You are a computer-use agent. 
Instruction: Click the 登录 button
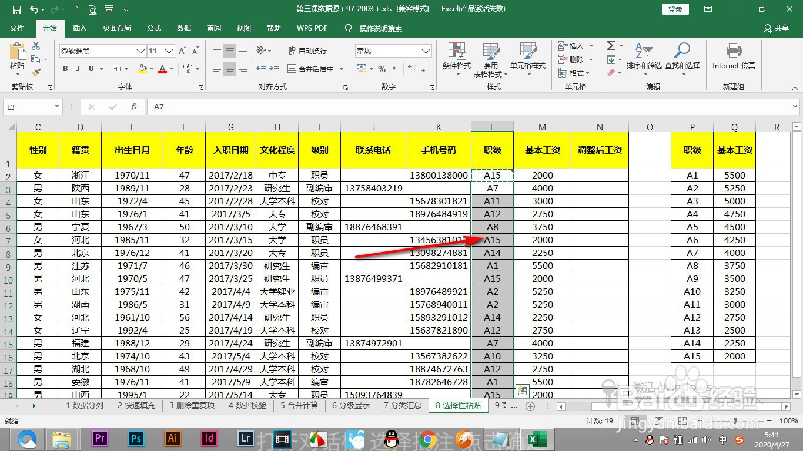675,9
